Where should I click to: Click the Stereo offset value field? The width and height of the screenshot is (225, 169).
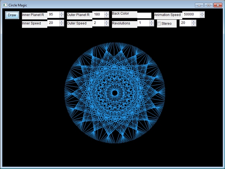click(x=185, y=23)
